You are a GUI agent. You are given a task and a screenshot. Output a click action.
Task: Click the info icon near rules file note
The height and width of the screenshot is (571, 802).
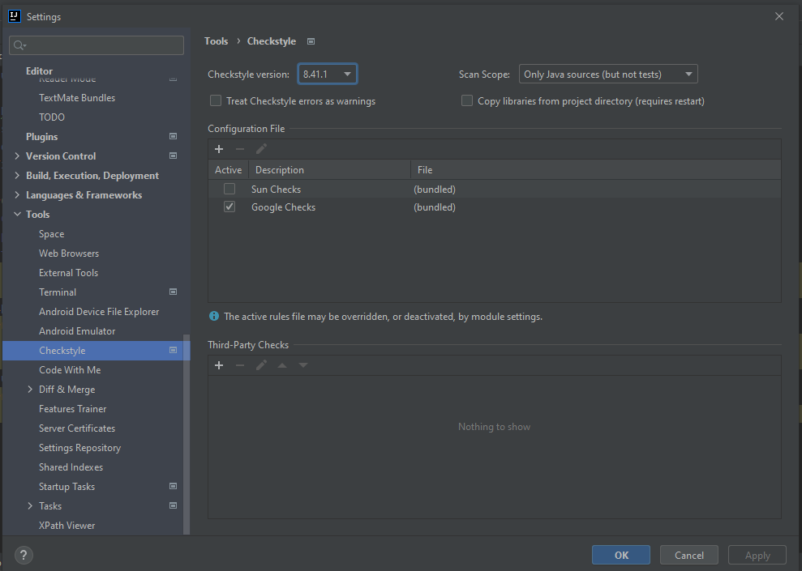[214, 316]
